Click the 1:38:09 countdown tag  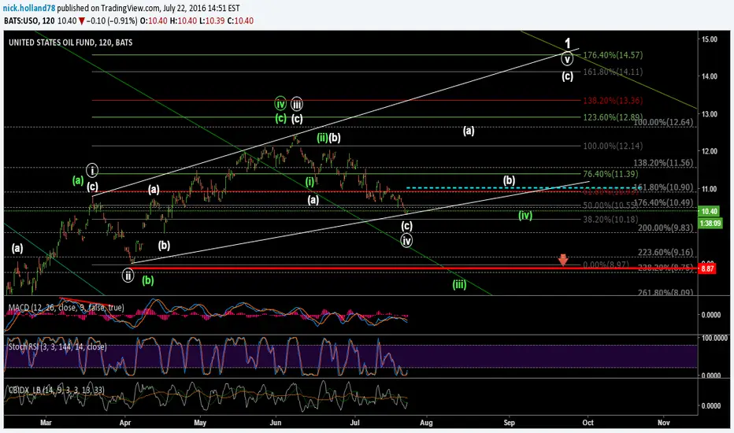pyautogui.click(x=709, y=224)
